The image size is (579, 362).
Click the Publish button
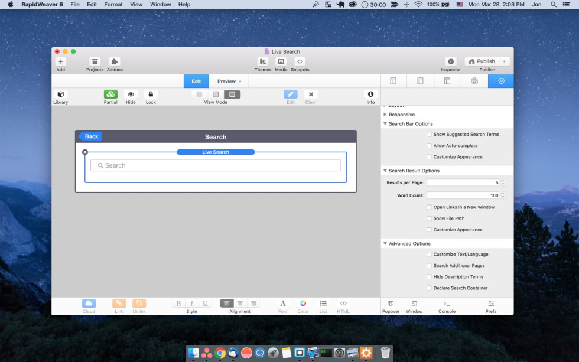(x=482, y=61)
